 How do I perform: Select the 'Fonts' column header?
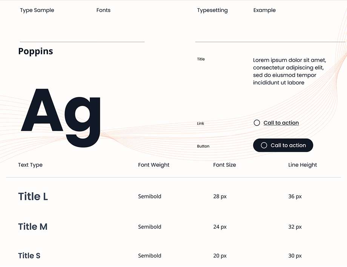point(103,10)
